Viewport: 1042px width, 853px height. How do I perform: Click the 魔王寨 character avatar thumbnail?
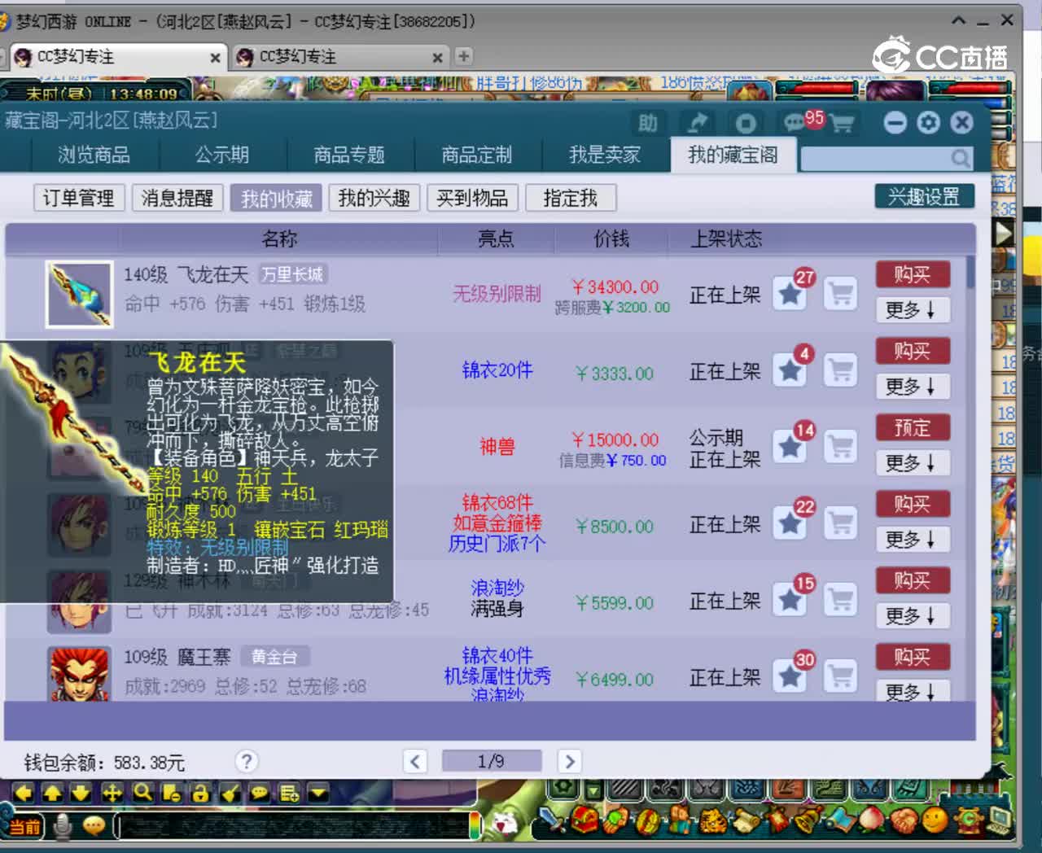point(79,674)
